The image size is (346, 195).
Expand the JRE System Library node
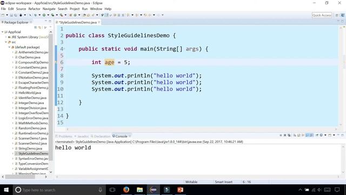coord(6,37)
